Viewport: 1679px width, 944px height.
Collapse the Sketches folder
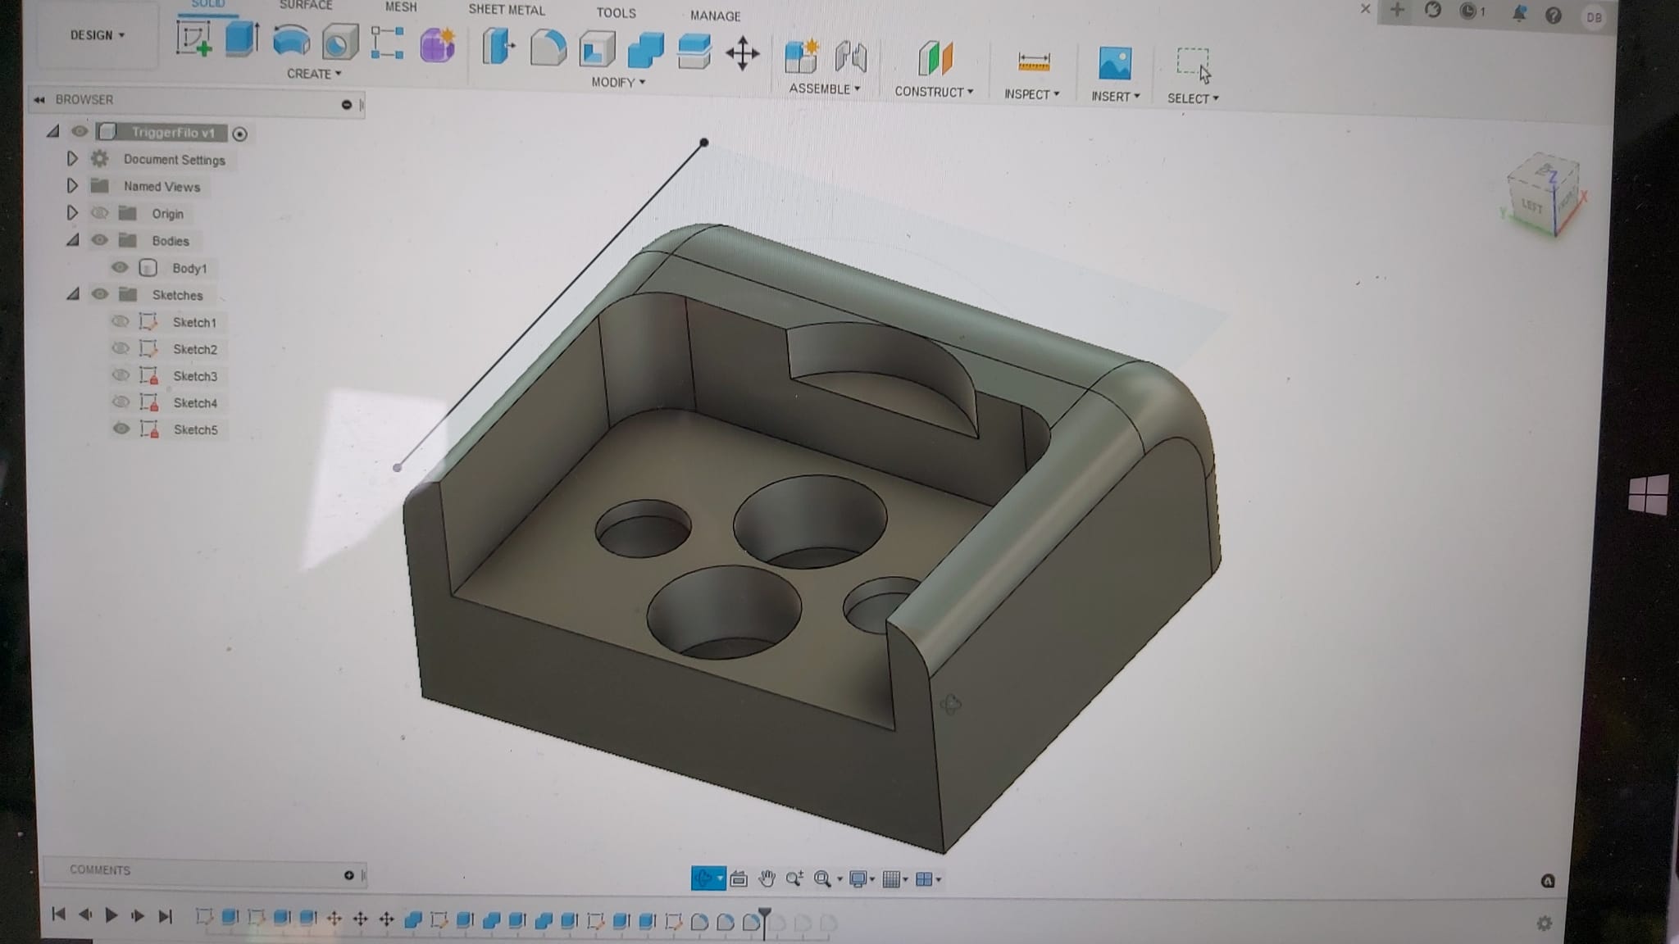pos(73,293)
